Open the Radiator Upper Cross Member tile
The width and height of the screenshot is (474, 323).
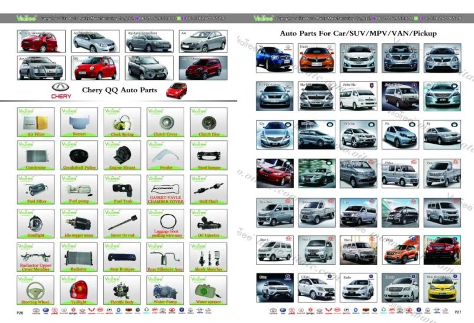tap(36, 257)
